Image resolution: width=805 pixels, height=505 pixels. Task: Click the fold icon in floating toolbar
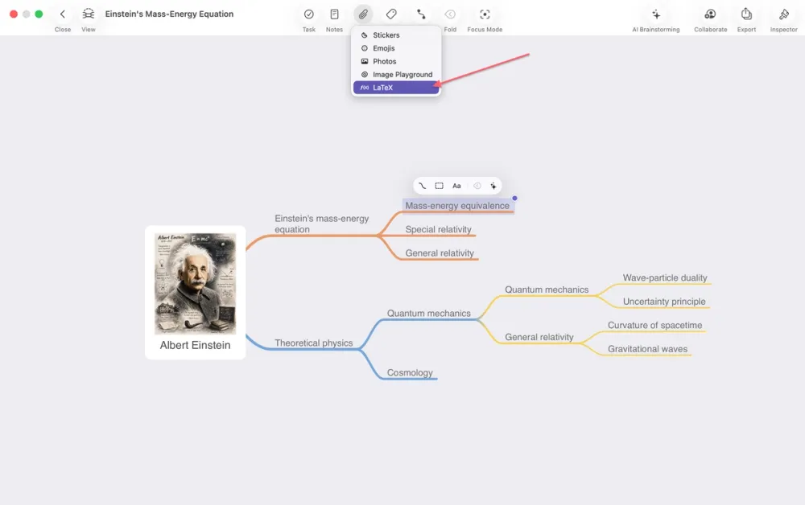point(477,186)
